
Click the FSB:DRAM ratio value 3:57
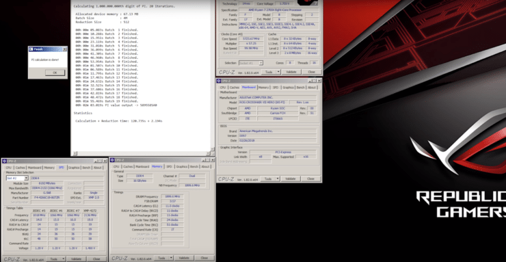tap(172, 201)
